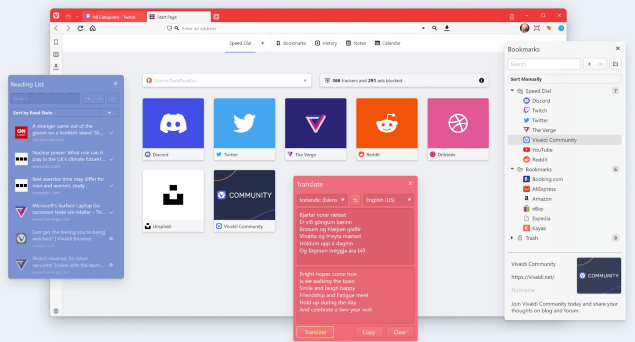
Task: Close the Translate panel
Action: [x=410, y=183]
